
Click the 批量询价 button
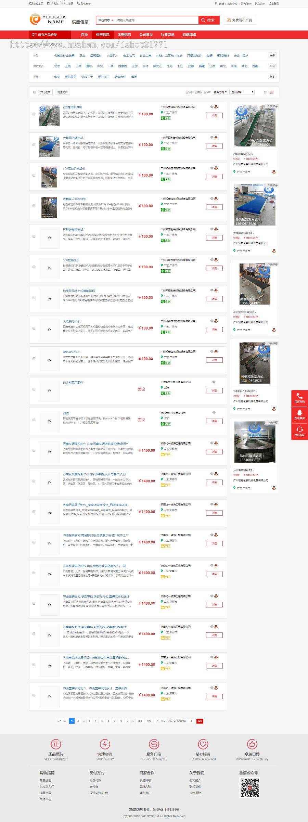(x=62, y=92)
